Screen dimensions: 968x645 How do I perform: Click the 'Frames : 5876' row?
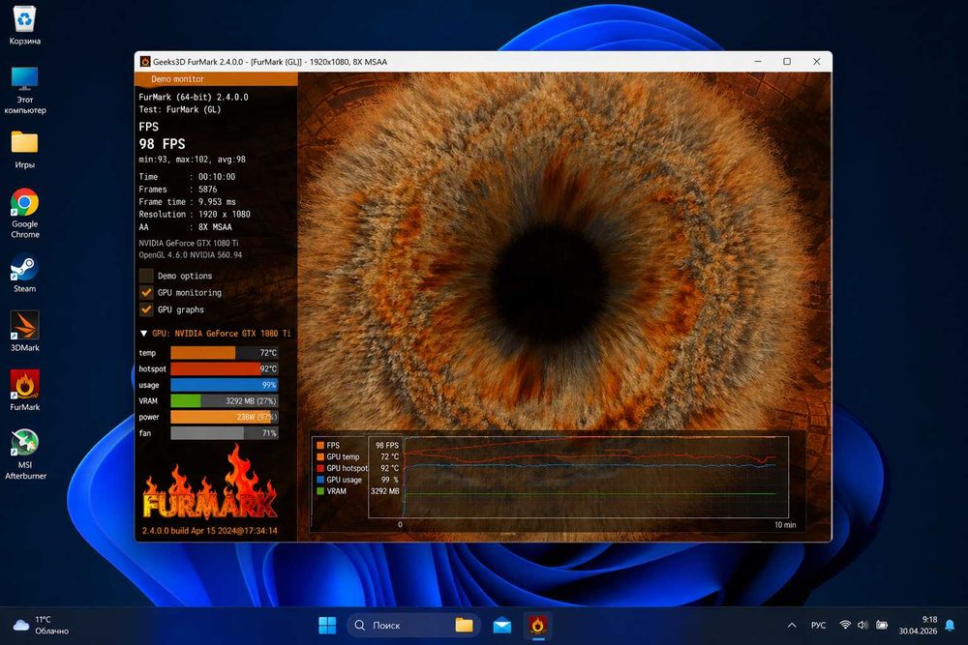(x=178, y=190)
